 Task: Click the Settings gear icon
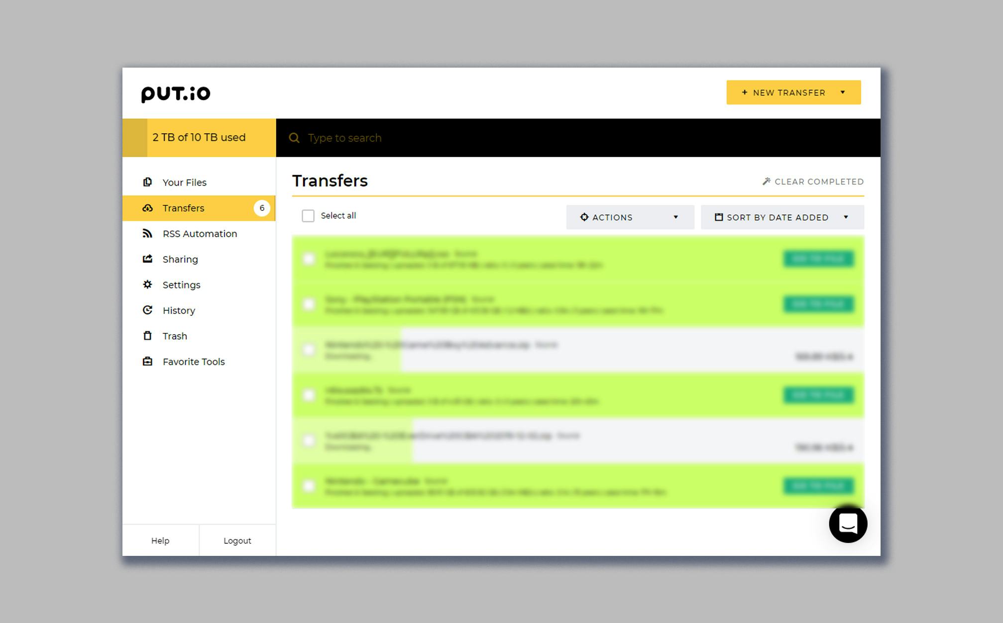pyautogui.click(x=147, y=285)
